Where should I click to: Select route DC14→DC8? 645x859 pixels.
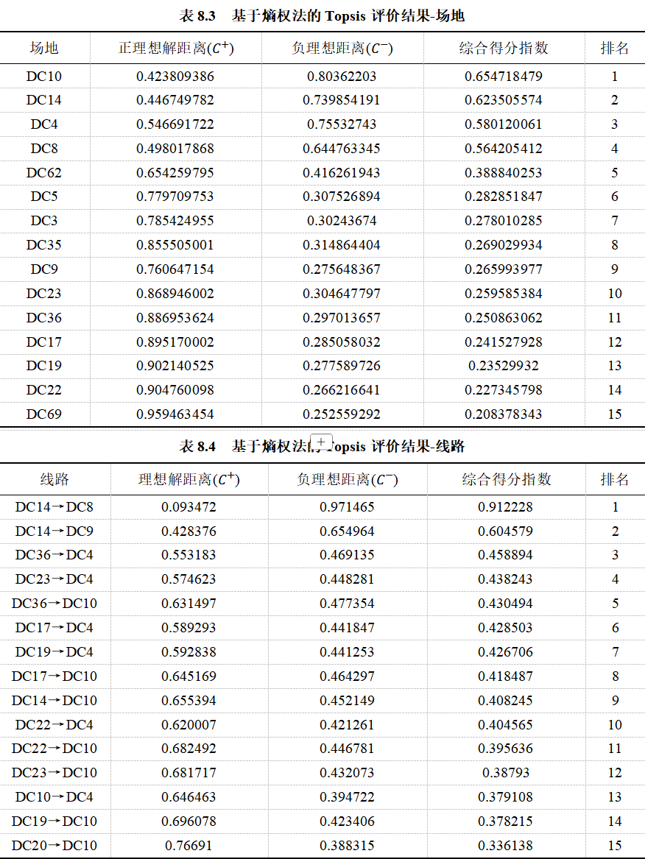tap(54, 507)
